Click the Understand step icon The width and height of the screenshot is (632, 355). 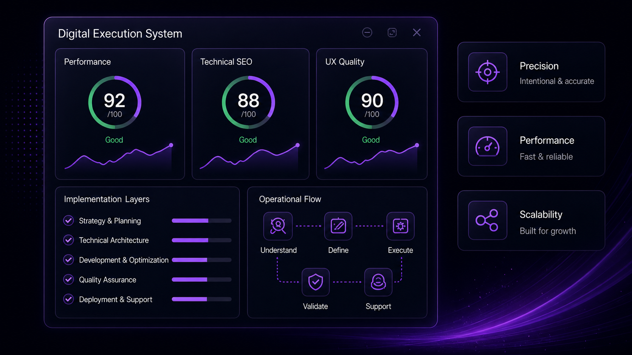[x=278, y=226]
